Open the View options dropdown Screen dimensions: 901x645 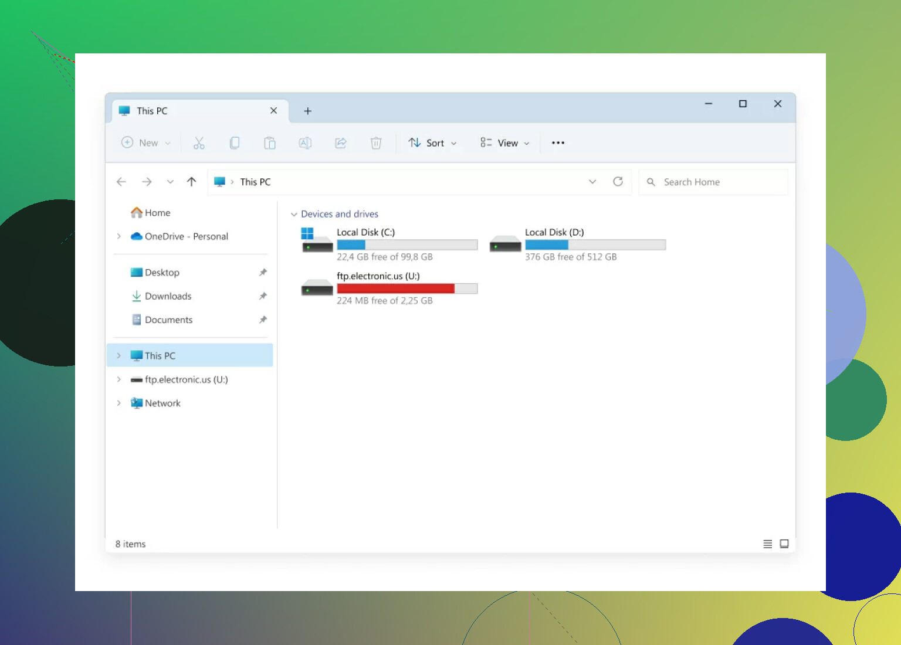click(x=504, y=143)
